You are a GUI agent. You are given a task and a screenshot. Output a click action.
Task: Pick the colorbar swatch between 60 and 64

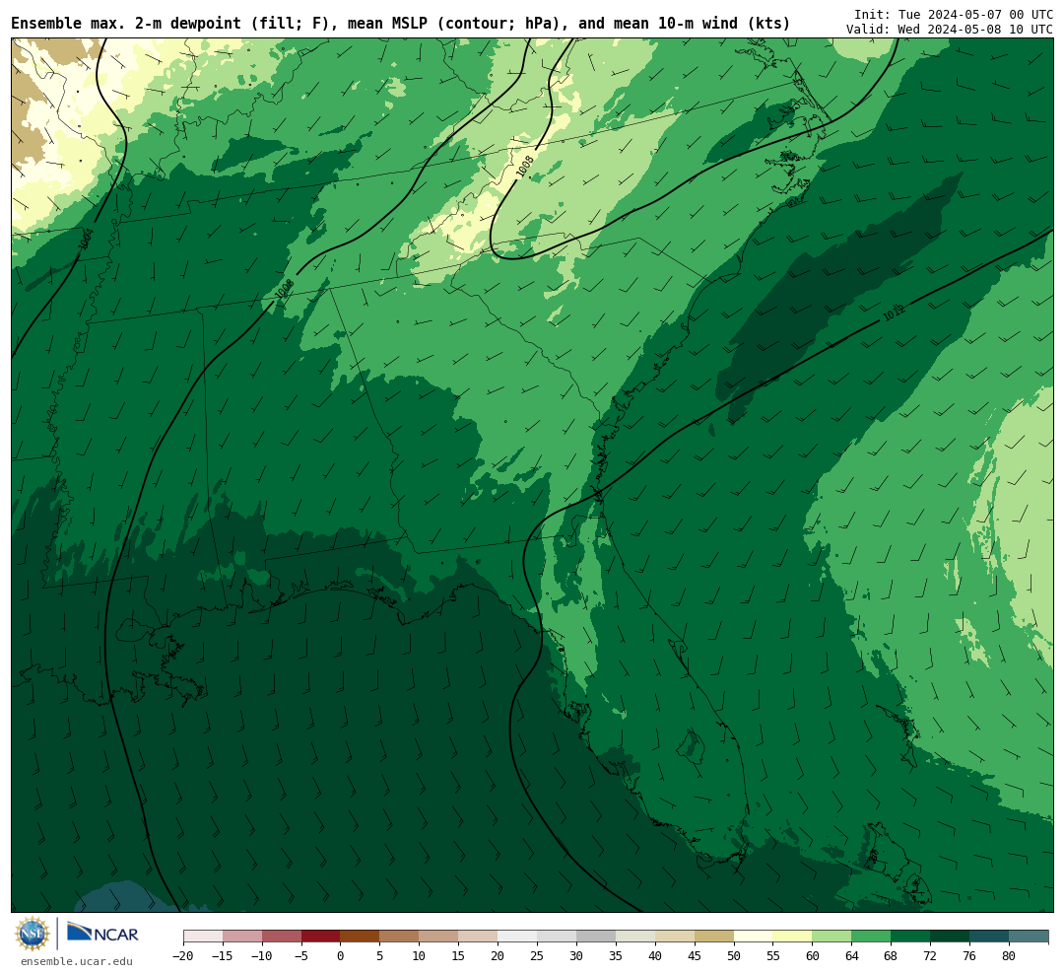[832, 936]
